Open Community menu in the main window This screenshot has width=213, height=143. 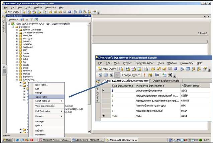click(50, 8)
